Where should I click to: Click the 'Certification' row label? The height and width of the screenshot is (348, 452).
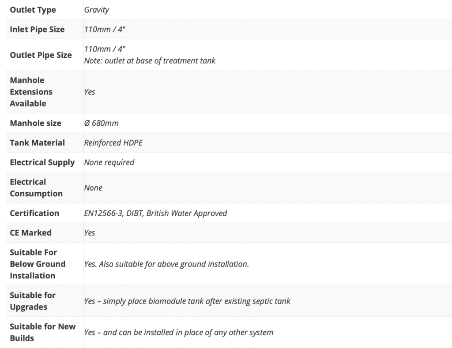pyautogui.click(x=34, y=213)
